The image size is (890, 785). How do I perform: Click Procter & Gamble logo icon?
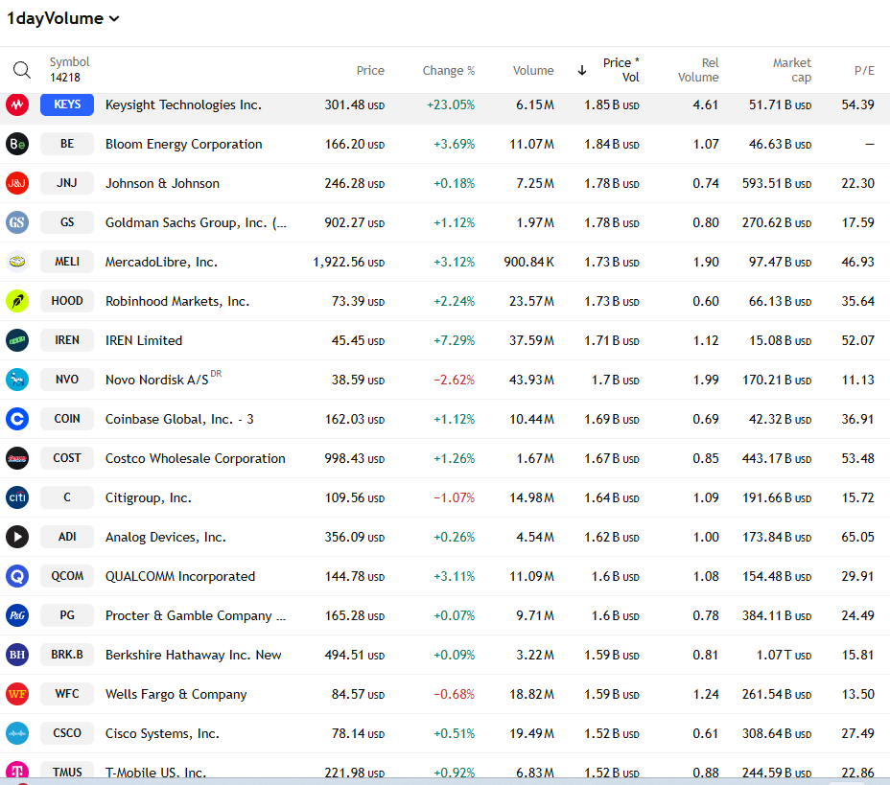click(17, 614)
